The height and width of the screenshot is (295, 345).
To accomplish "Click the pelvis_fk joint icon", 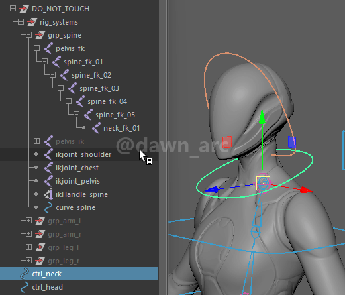I will pyautogui.click(x=48, y=48).
